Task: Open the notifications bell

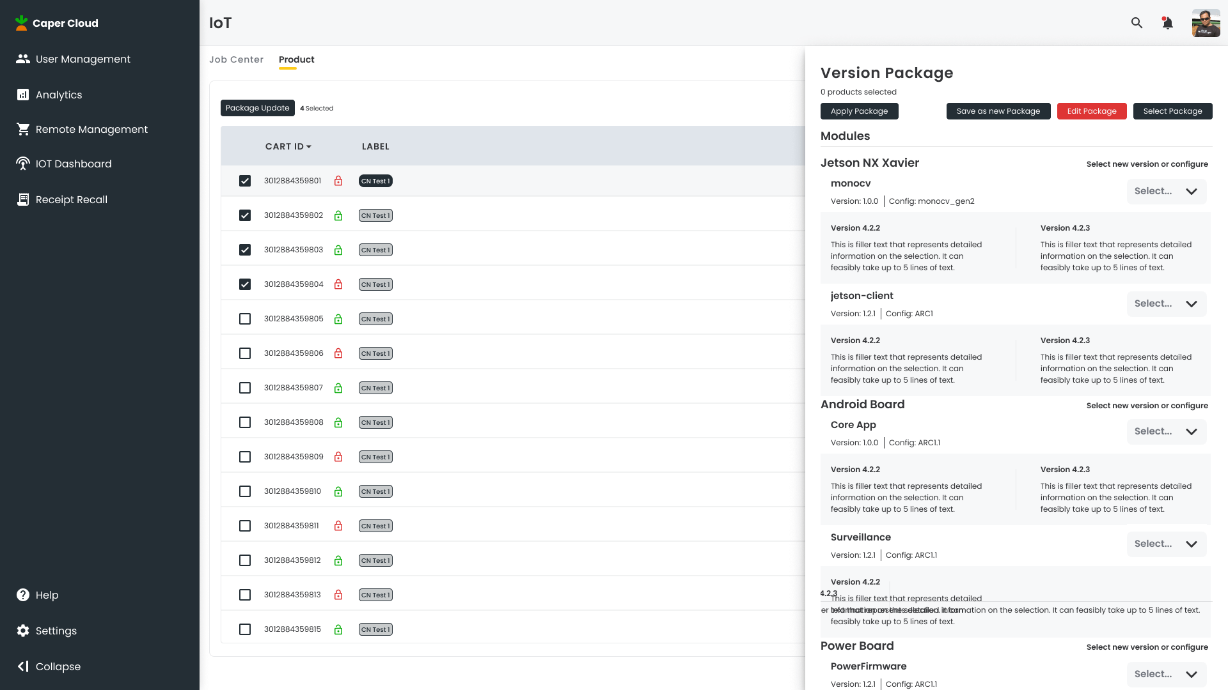Action: click(1167, 23)
